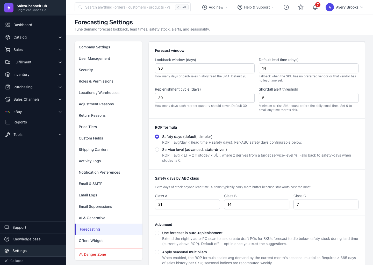
Task: Click the Support chat icon
Action: 7,227
